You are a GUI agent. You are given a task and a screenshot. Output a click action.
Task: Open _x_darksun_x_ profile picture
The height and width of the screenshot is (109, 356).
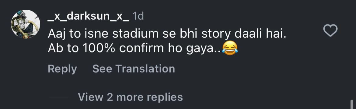26,24
